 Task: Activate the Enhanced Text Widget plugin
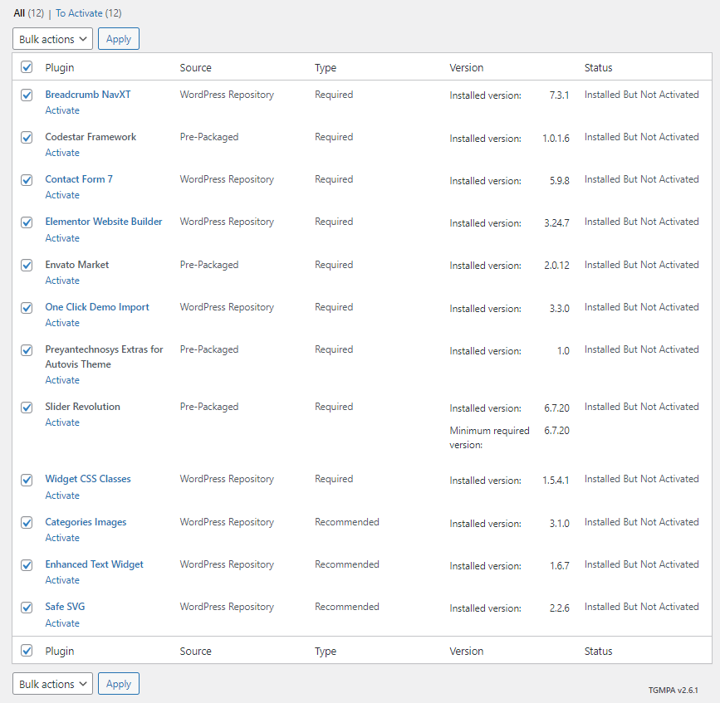62,580
